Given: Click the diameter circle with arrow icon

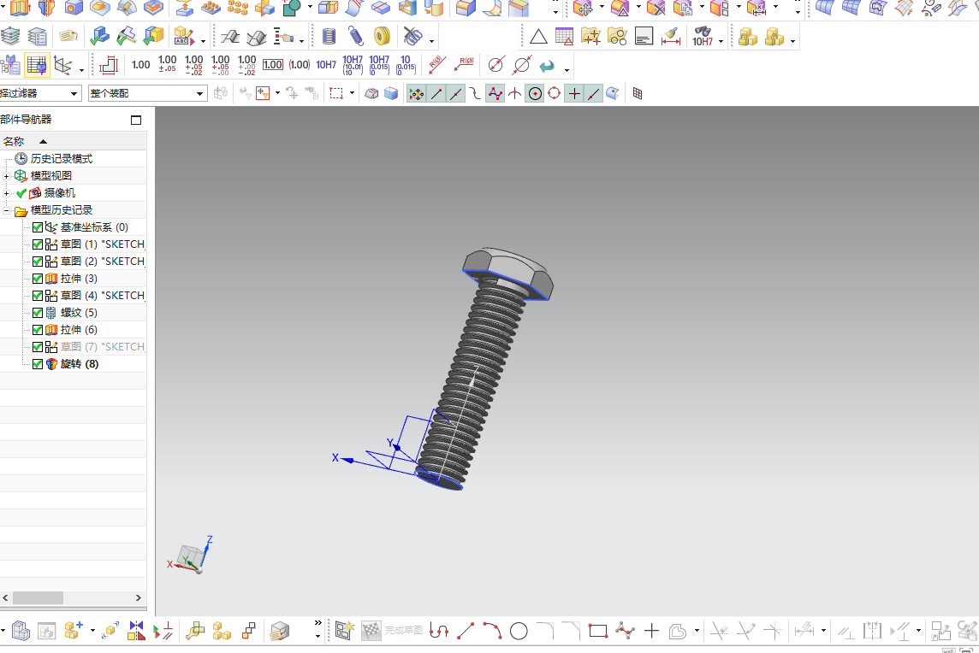Looking at the screenshot, I should point(495,64).
